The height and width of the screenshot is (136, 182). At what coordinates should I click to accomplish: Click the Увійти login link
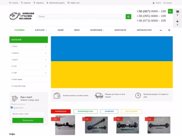[158, 3]
